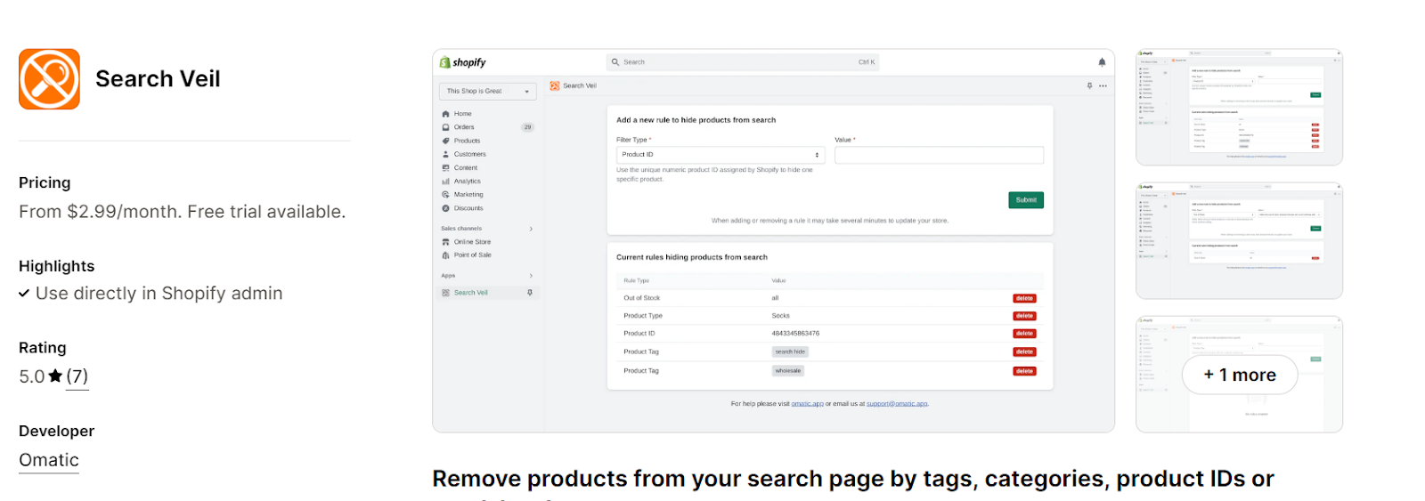Delete the Product ID rule

[x=1024, y=334]
